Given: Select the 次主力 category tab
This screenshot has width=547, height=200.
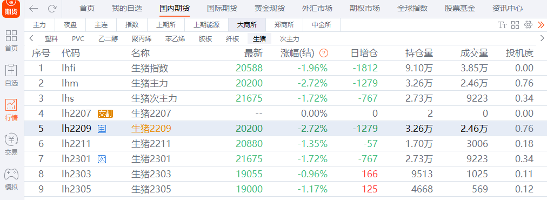Looking at the screenshot, I should [x=289, y=39].
